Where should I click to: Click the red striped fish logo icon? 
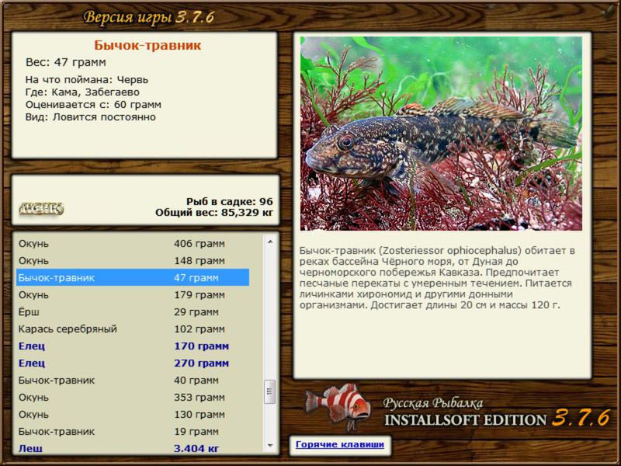pos(338,406)
